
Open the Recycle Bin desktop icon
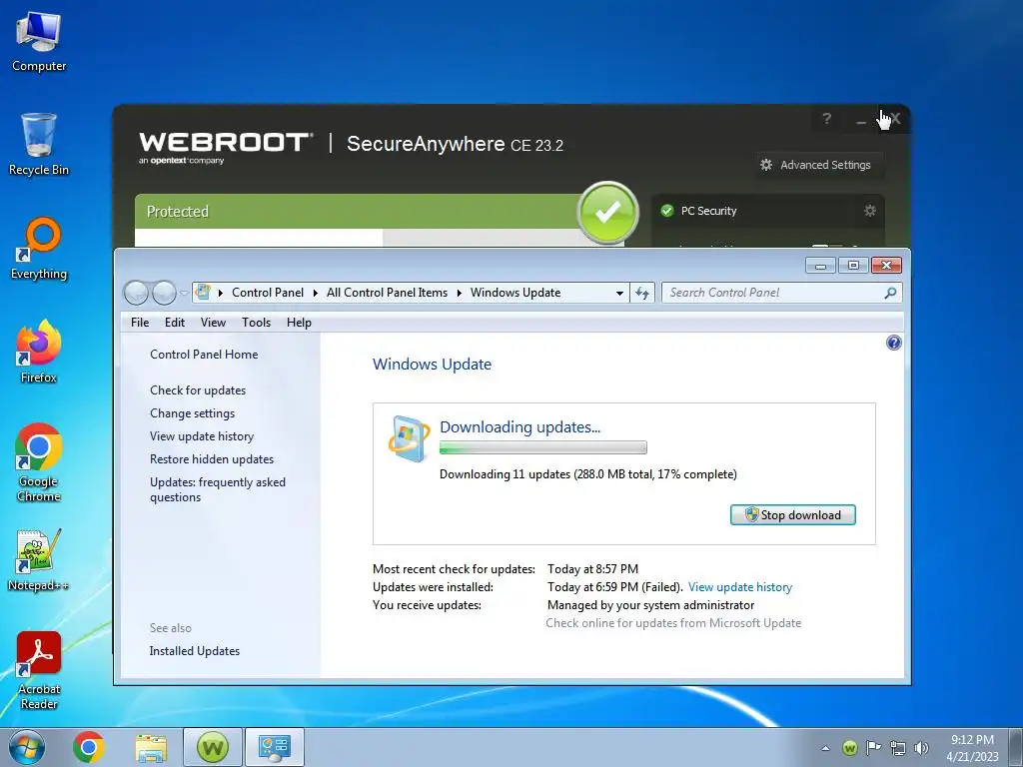point(39,145)
